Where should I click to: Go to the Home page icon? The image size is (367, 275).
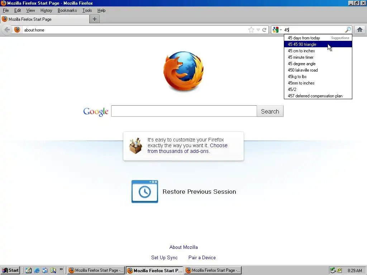360,30
